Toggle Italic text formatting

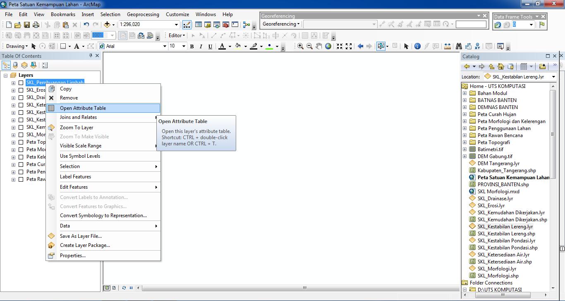point(201,46)
